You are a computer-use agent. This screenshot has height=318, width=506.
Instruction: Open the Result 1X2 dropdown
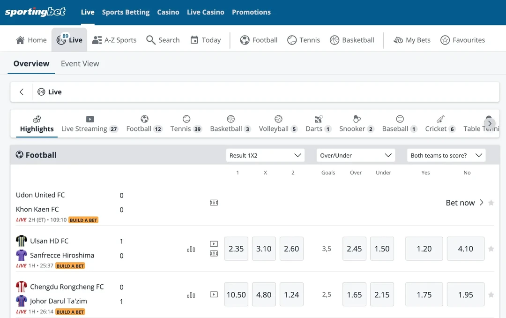(265, 155)
